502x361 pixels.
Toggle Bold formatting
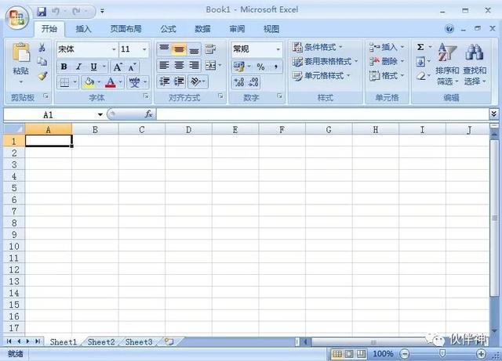point(64,67)
